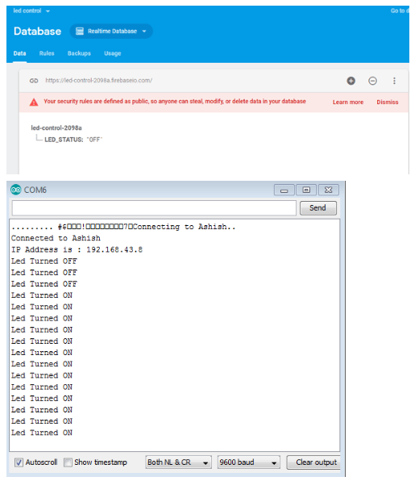Image resolution: width=419 pixels, height=481 pixels.
Task: Maximize the COM6 serial monitor window
Action: (306, 190)
